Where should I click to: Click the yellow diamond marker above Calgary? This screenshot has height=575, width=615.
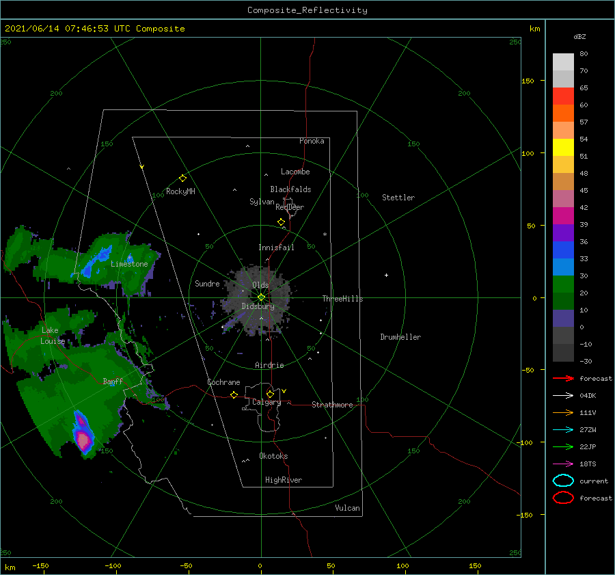(270, 394)
